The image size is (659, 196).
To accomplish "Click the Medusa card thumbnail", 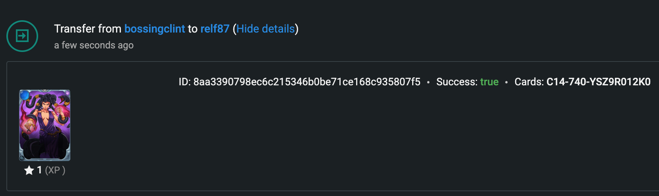I will tap(45, 125).
